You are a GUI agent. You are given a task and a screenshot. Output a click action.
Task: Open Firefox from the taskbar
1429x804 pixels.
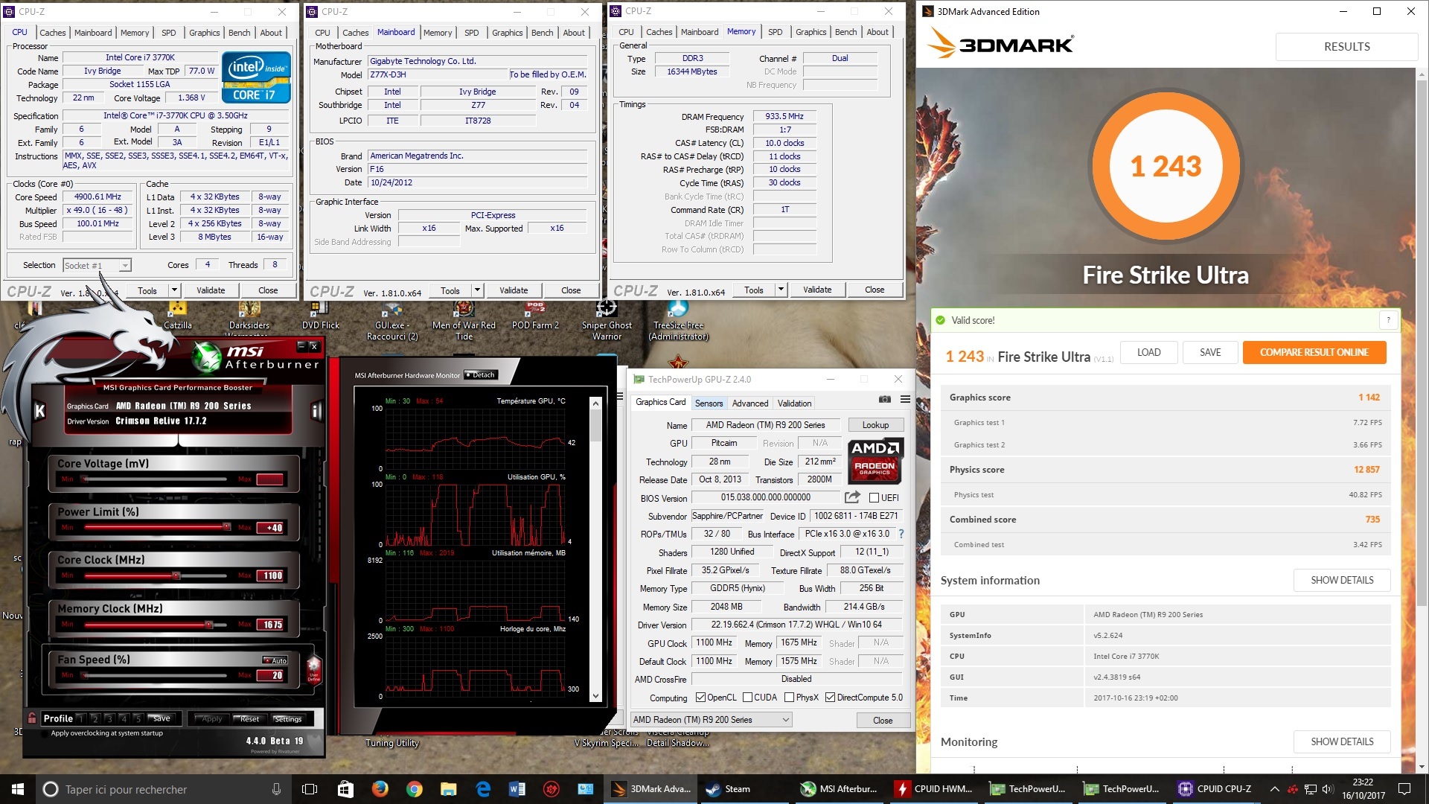[380, 789]
